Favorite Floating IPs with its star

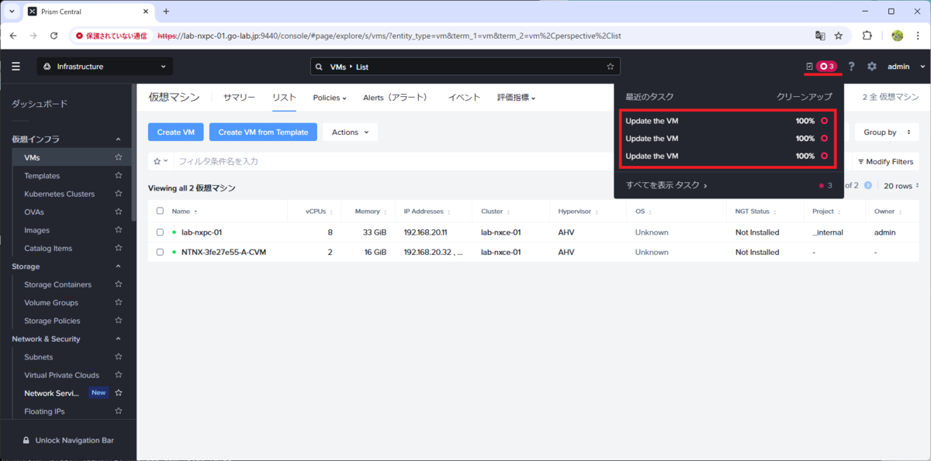pyautogui.click(x=119, y=411)
